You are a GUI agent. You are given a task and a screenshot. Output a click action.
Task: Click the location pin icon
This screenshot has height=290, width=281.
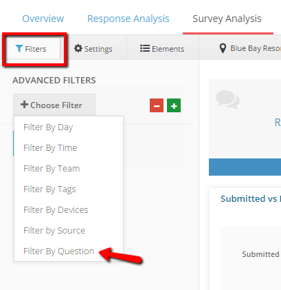point(223,48)
